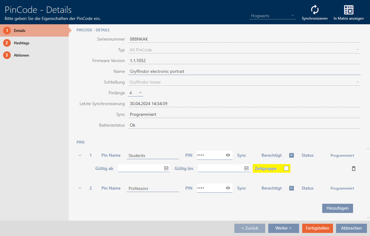This screenshot has height=236, width=370.
Task: Show the Professors PIN with eye icon
Action: (x=228, y=188)
